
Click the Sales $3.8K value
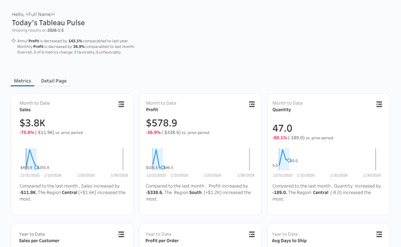click(32, 123)
